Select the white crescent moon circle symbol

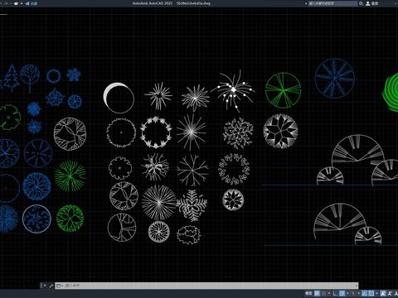(x=119, y=98)
